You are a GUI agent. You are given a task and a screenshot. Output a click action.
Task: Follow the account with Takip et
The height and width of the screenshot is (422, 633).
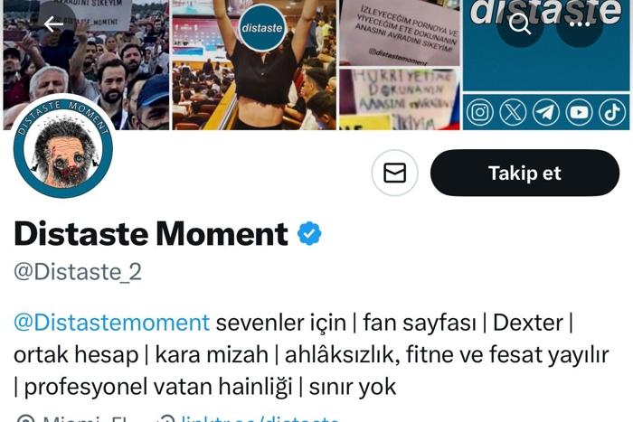[524, 173]
